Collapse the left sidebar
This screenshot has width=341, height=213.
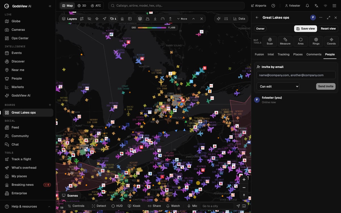50,6
